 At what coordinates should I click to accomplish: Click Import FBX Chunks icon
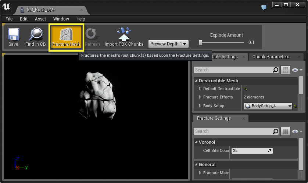point(124,34)
